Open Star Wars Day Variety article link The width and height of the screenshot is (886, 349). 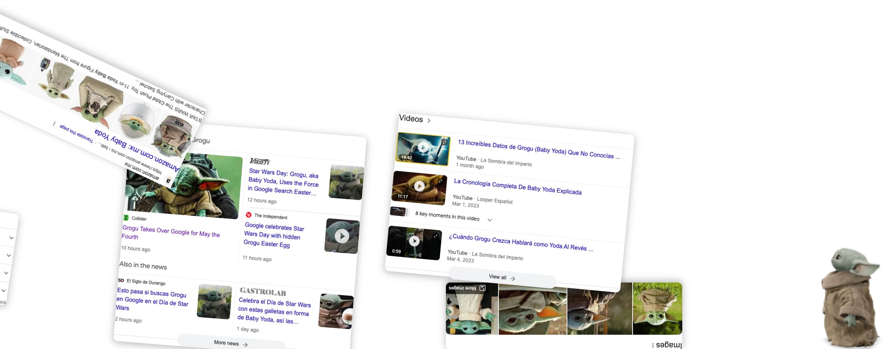pyautogui.click(x=283, y=182)
